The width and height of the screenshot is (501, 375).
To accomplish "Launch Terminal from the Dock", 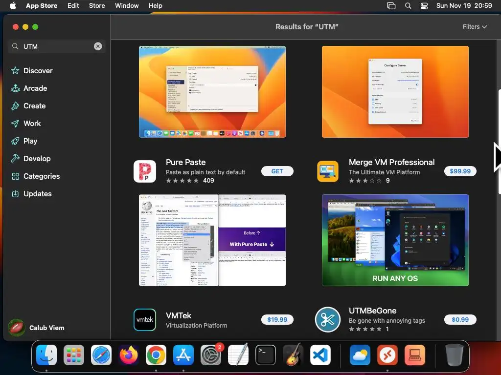I will [x=266, y=355].
